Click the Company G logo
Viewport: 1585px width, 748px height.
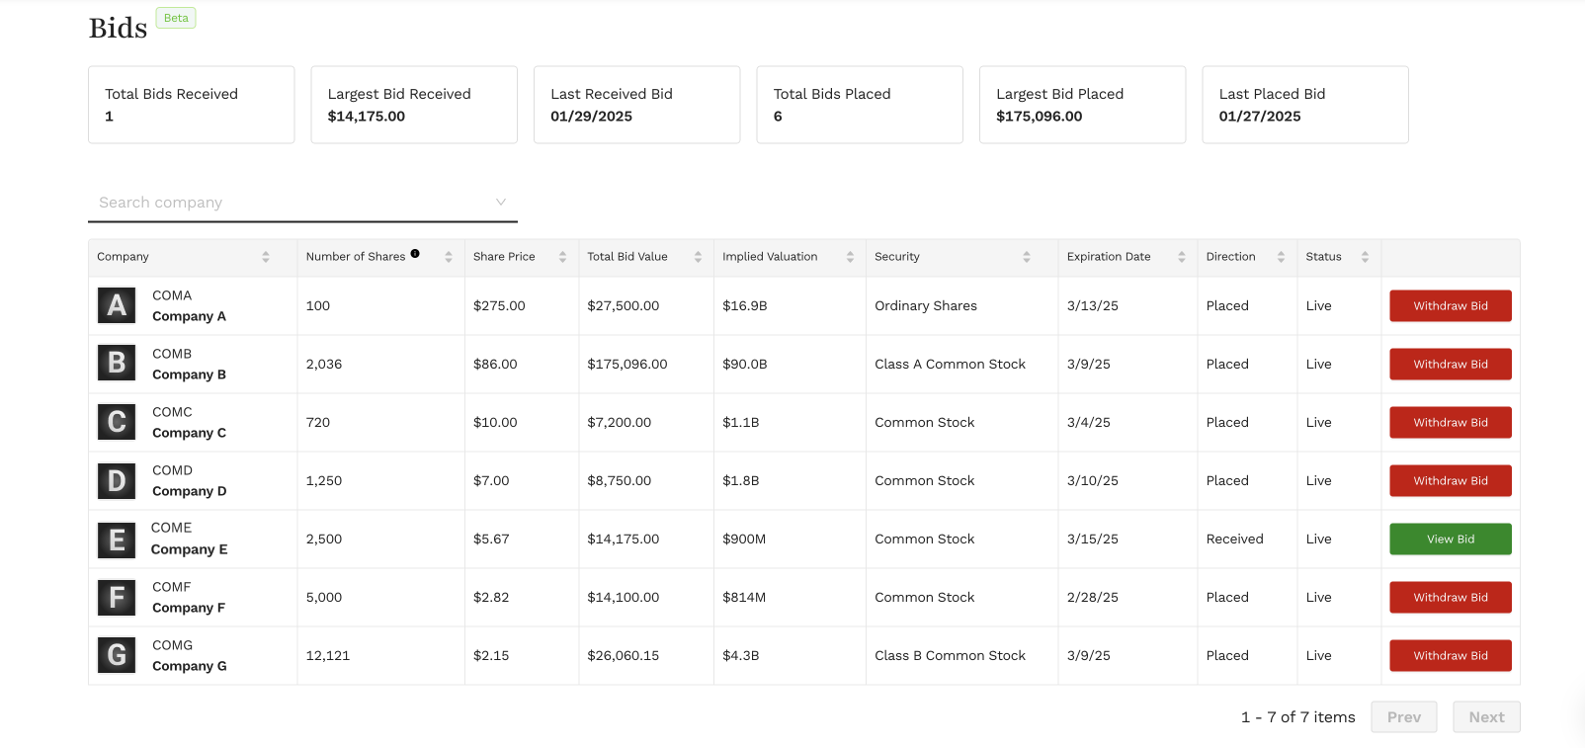point(117,655)
